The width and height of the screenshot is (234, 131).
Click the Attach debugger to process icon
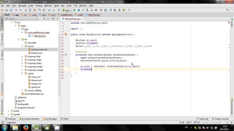pyautogui.click(x=87, y=10)
